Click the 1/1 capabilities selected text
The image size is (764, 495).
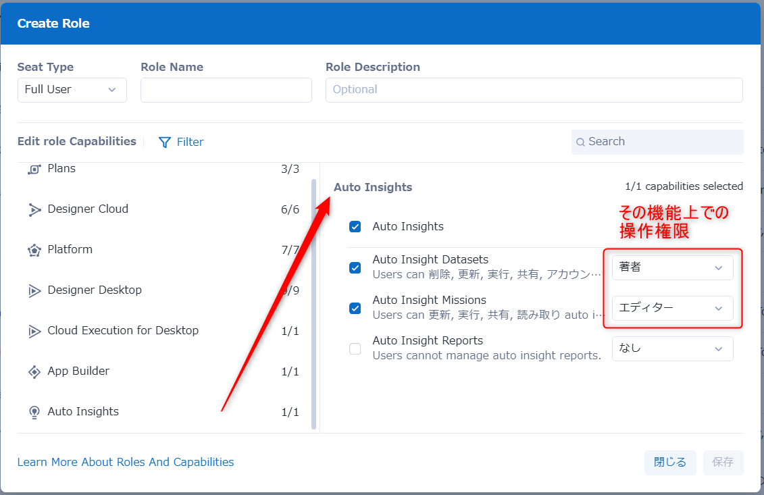684,186
